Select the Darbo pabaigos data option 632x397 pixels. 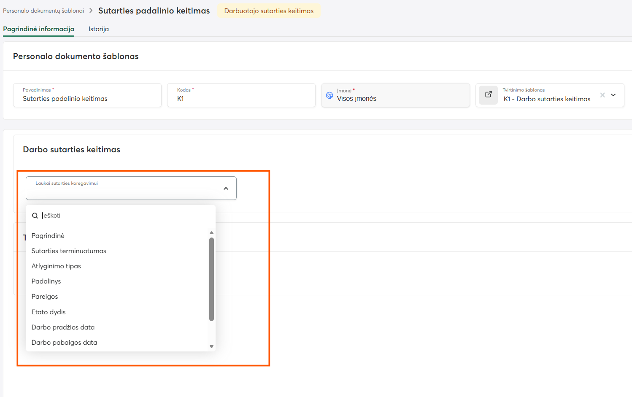tap(64, 343)
